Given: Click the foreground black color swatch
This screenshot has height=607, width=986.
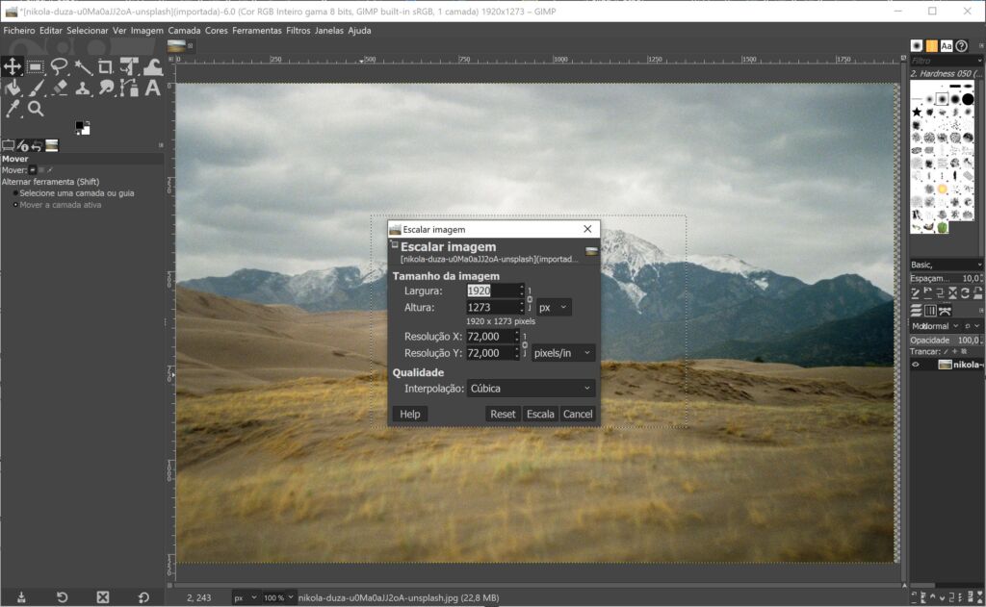Looking at the screenshot, I should click(x=80, y=125).
